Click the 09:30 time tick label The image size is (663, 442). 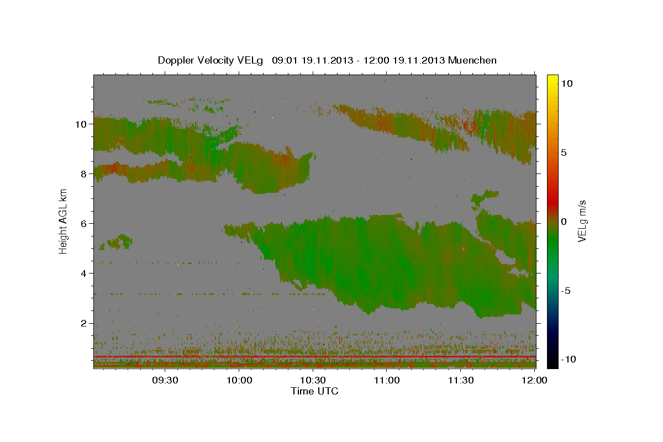click(x=165, y=381)
